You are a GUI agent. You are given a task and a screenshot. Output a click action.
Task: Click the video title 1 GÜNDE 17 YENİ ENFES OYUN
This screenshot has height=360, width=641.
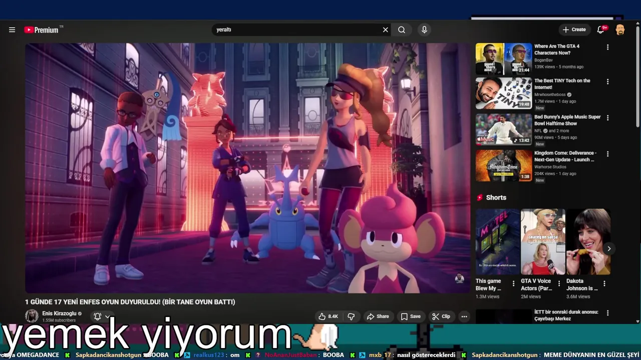point(130,302)
